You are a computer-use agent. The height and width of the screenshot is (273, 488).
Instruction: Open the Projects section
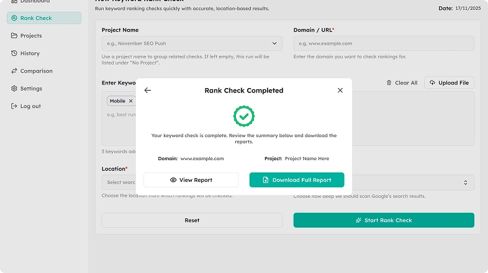point(31,36)
